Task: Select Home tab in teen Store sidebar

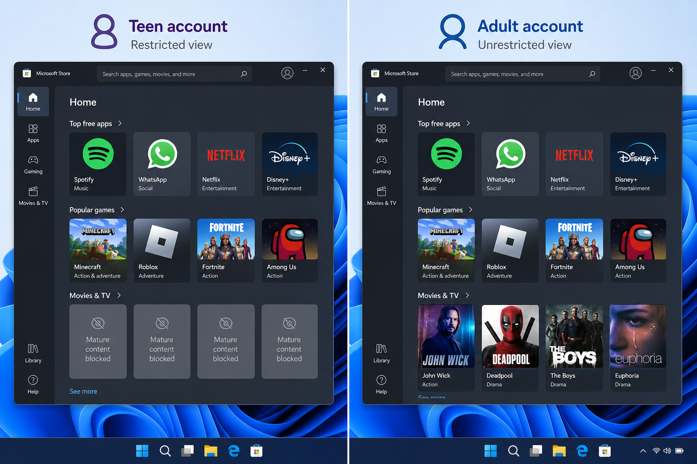Action: click(33, 102)
